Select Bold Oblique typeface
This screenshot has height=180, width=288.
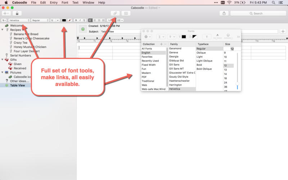[204, 69]
